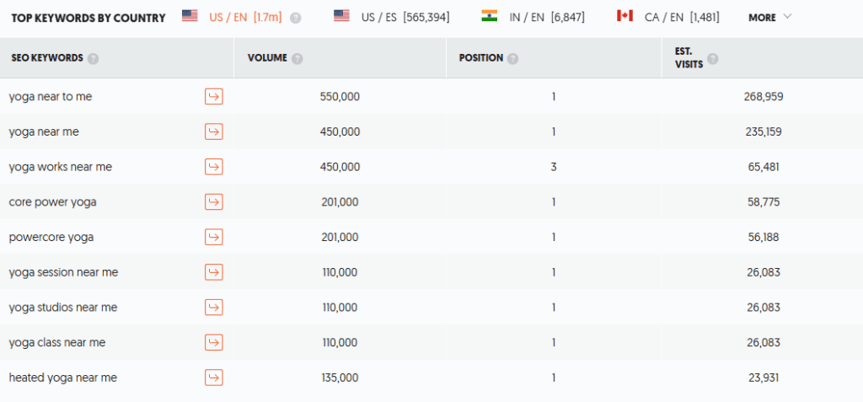Viewport: 863px width, 402px height.
Task: Open arrow icon for 'powercore yoga'
Action: click(213, 238)
